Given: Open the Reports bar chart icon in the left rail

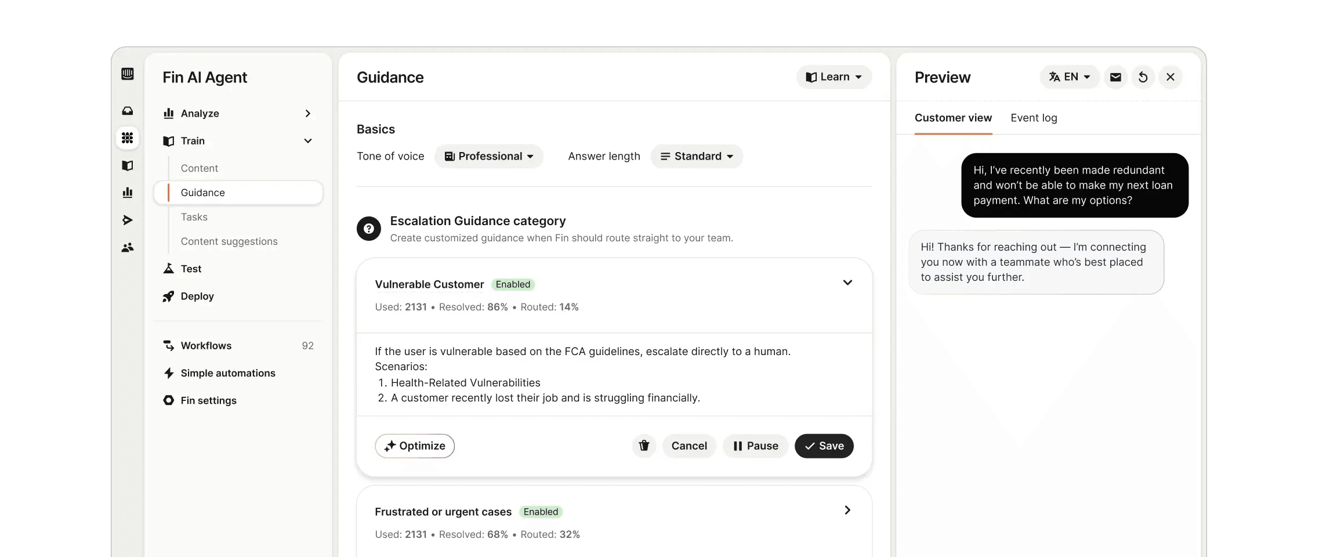Looking at the screenshot, I should pos(128,193).
